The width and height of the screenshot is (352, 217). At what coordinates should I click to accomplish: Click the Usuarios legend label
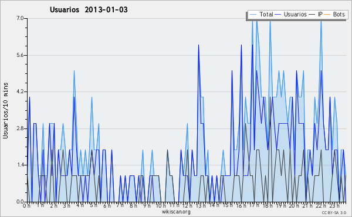(295, 14)
